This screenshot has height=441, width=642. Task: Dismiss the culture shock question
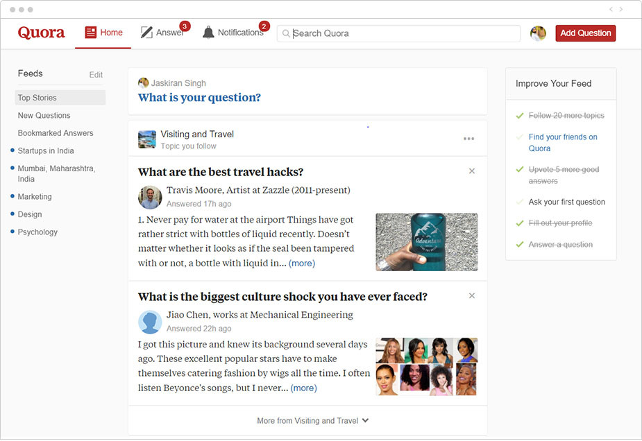472,296
